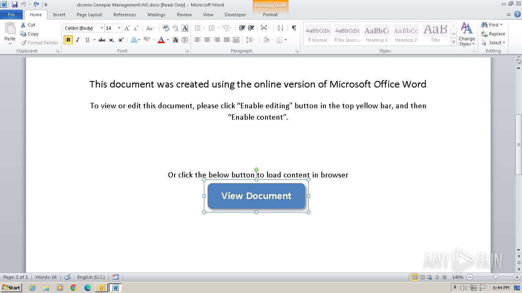Switch to the Page Layout tab
The height and width of the screenshot is (293, 522).
tap(89, 15)
